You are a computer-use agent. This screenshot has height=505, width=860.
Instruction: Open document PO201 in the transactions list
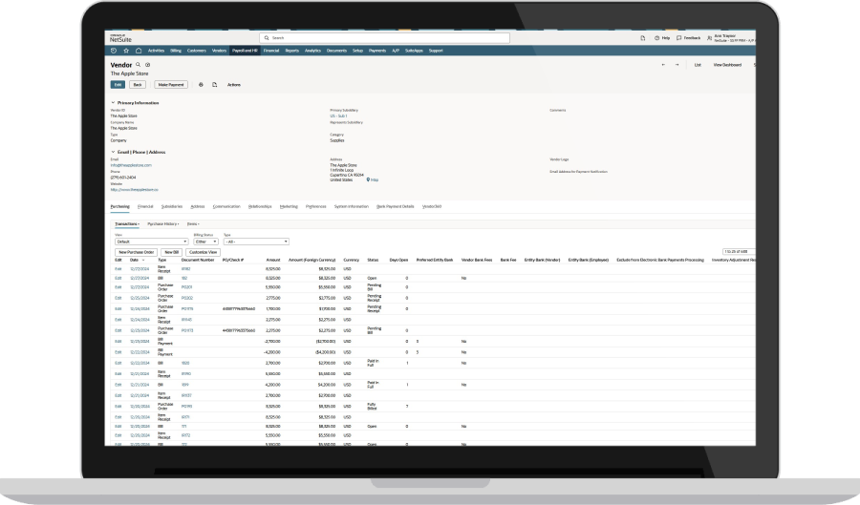pyautogui.click(x=186, y=287)
